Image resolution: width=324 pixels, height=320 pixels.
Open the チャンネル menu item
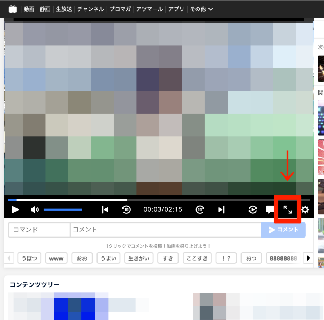[x=90, y=9]
